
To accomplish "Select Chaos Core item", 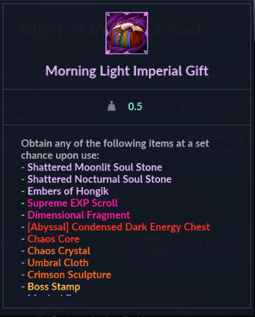I will pos(53,239).
